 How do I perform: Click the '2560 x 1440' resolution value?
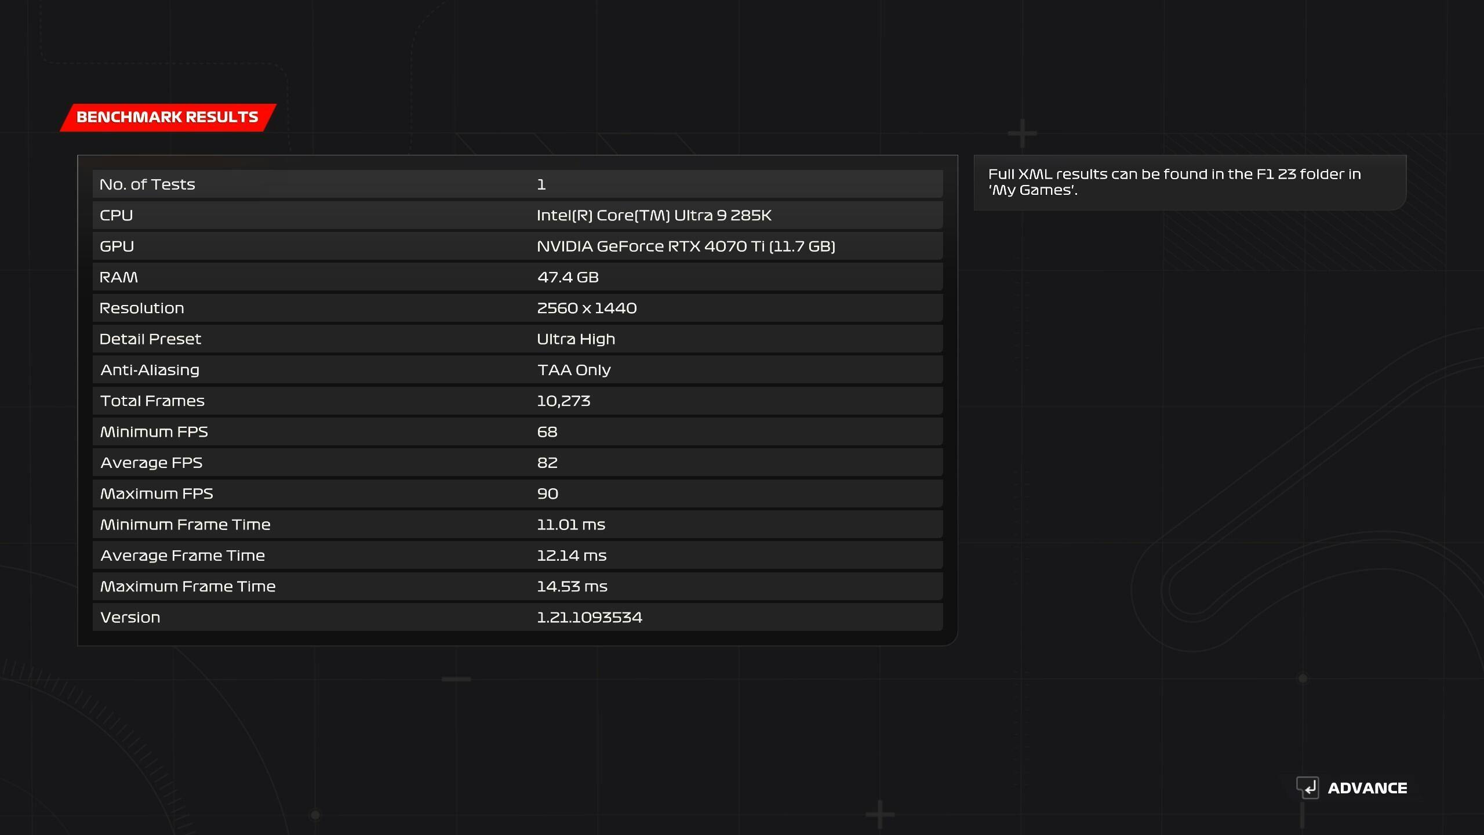[x=587, y=308]
